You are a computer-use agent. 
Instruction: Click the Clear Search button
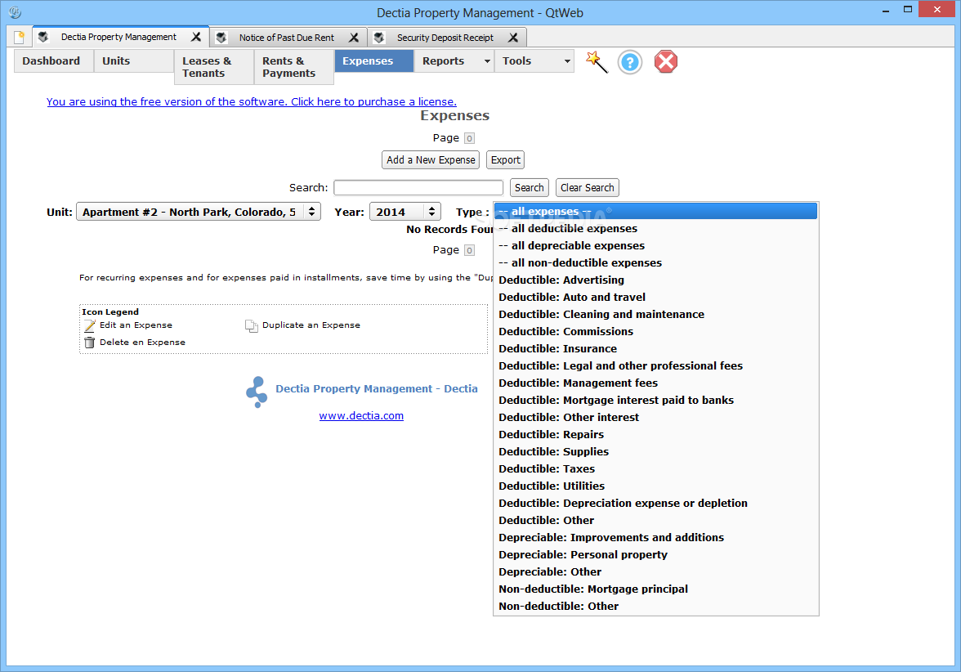coord(587,188)
